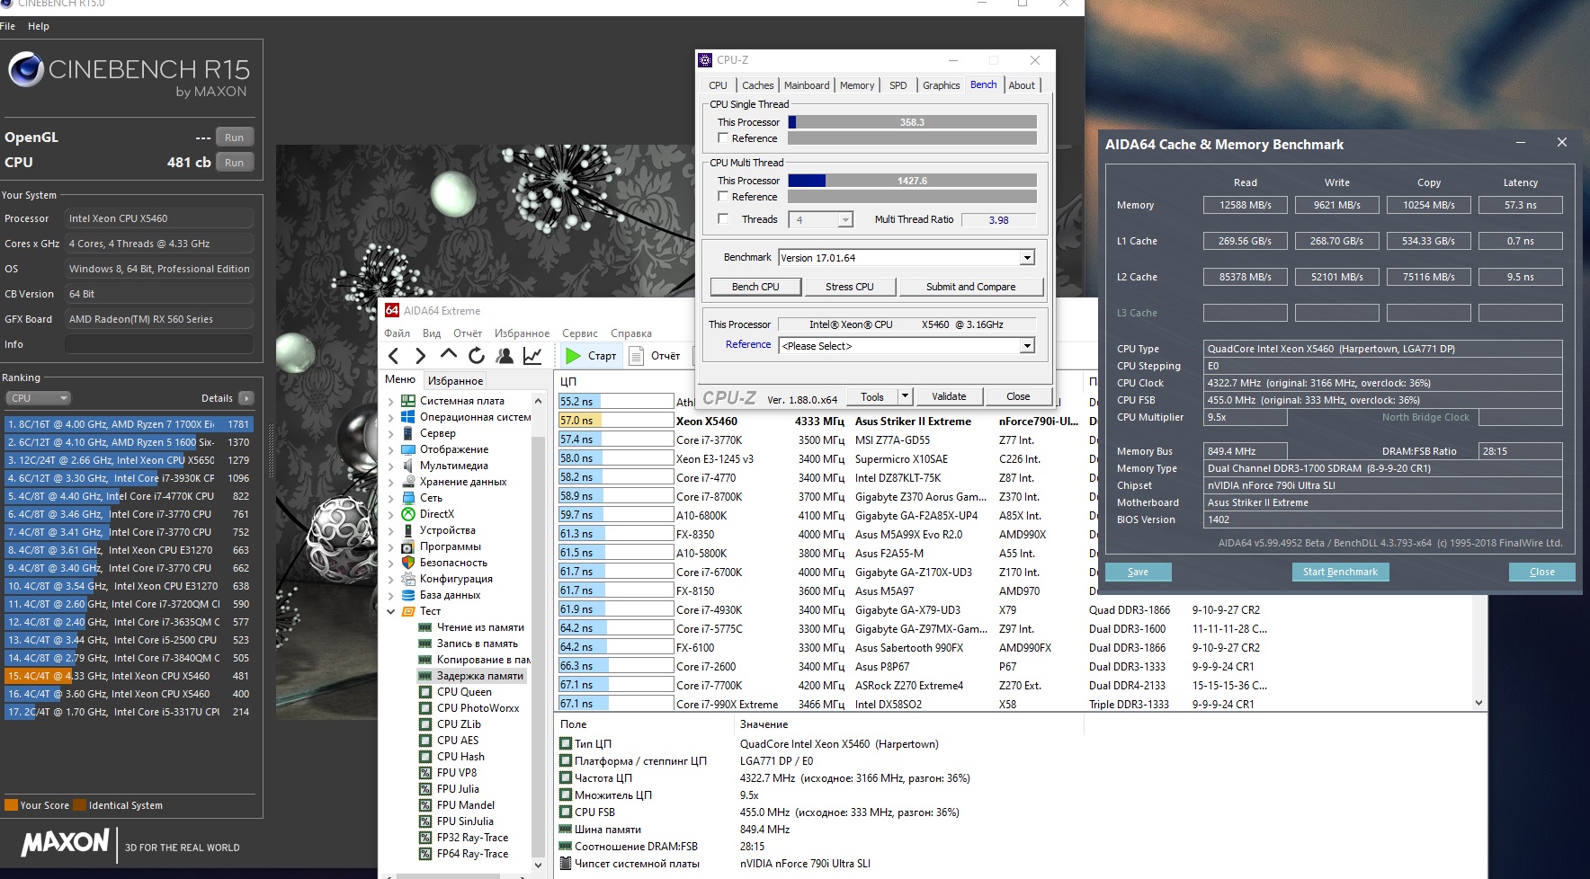Click the Refresh icon in AIDA64 toolbar
The image size is (1590, 879).
[477, 356]
